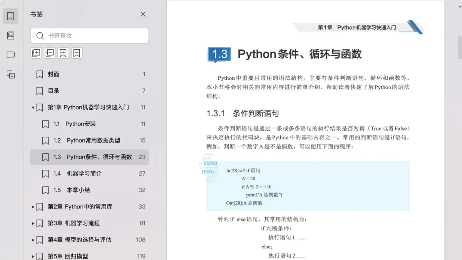This screenshot has height=260, width=462.
Task: Click the 书签查找 search field
Action: [89, 35]
